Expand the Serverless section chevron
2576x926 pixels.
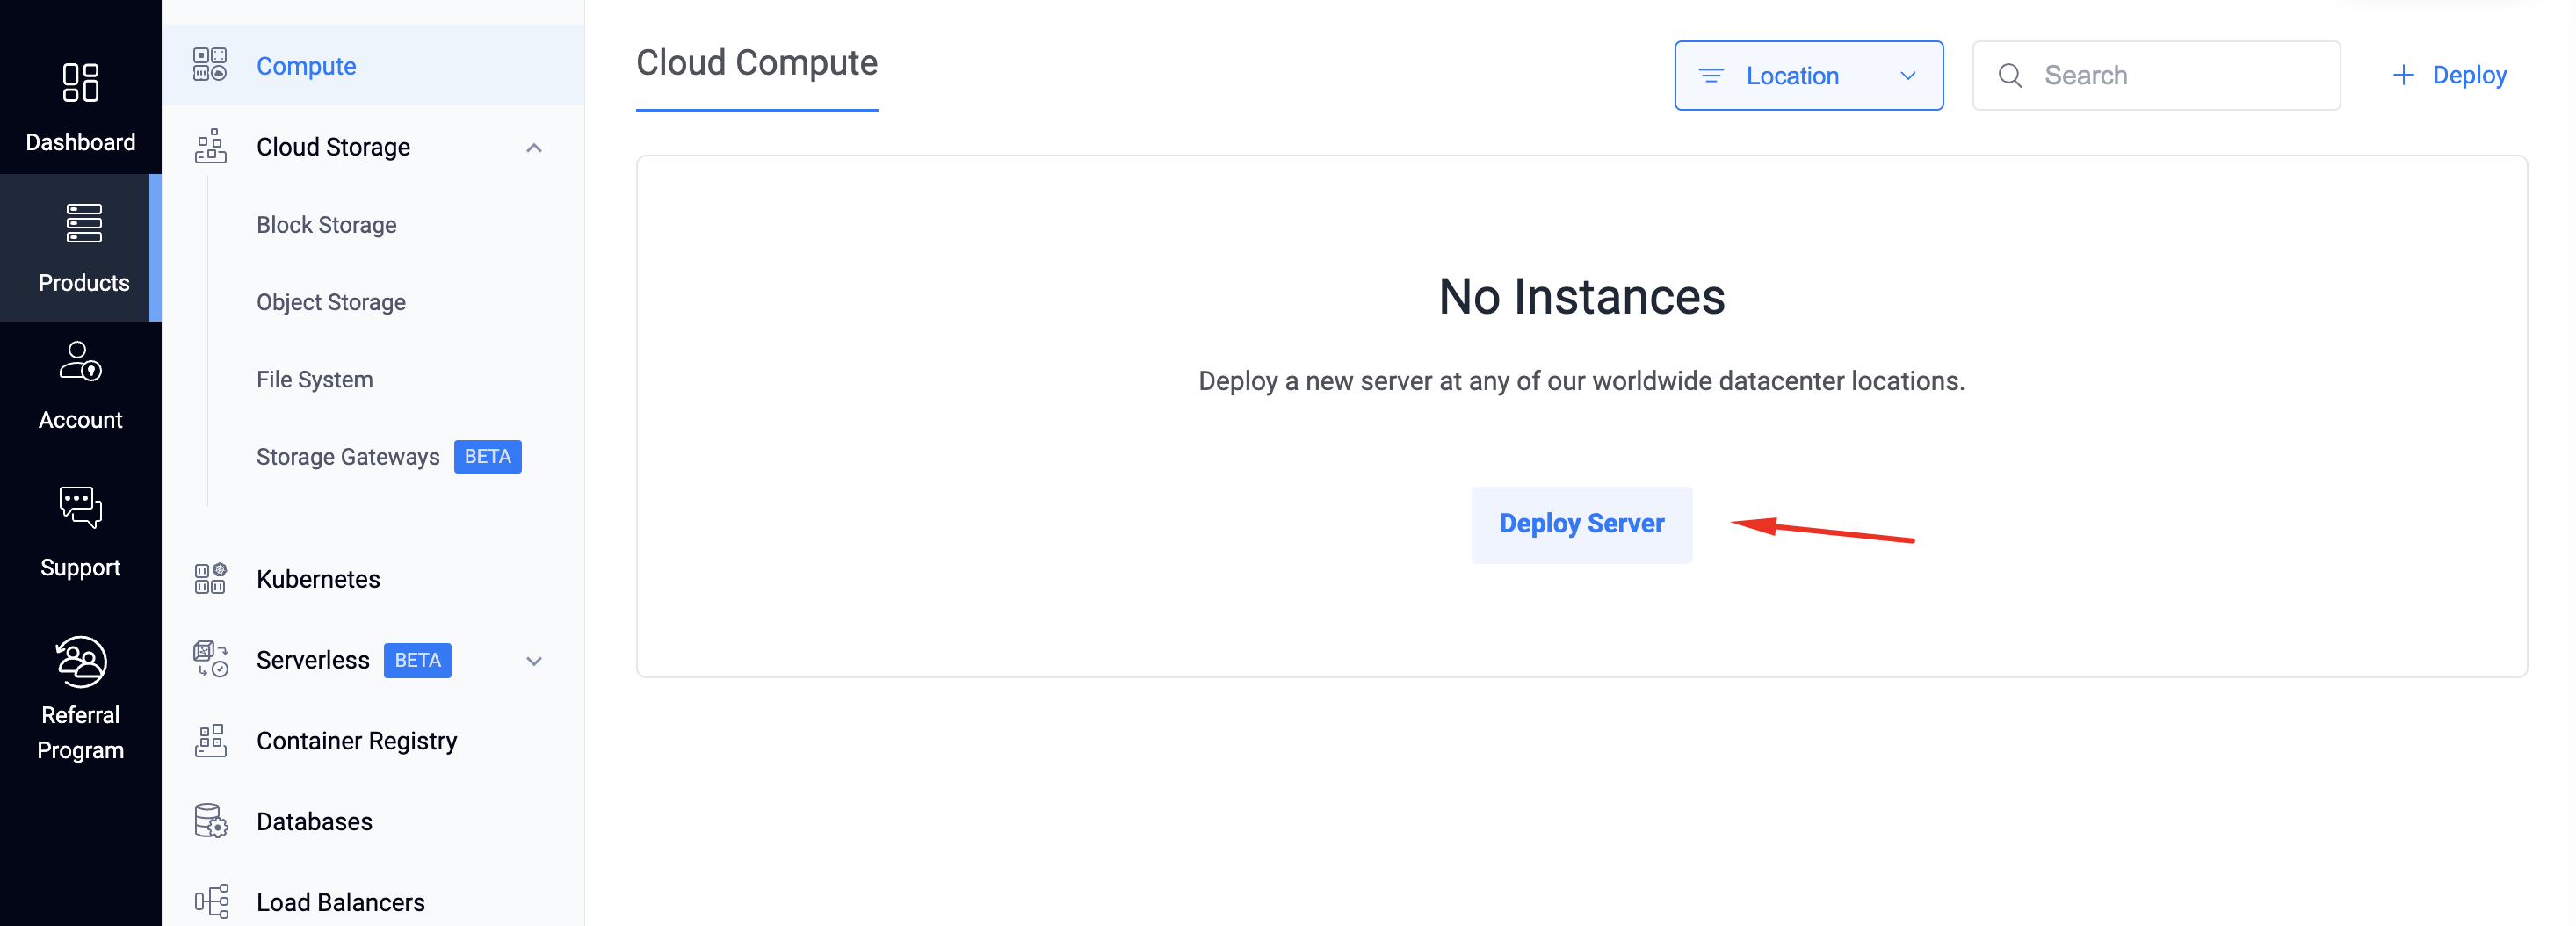point(534,661)
